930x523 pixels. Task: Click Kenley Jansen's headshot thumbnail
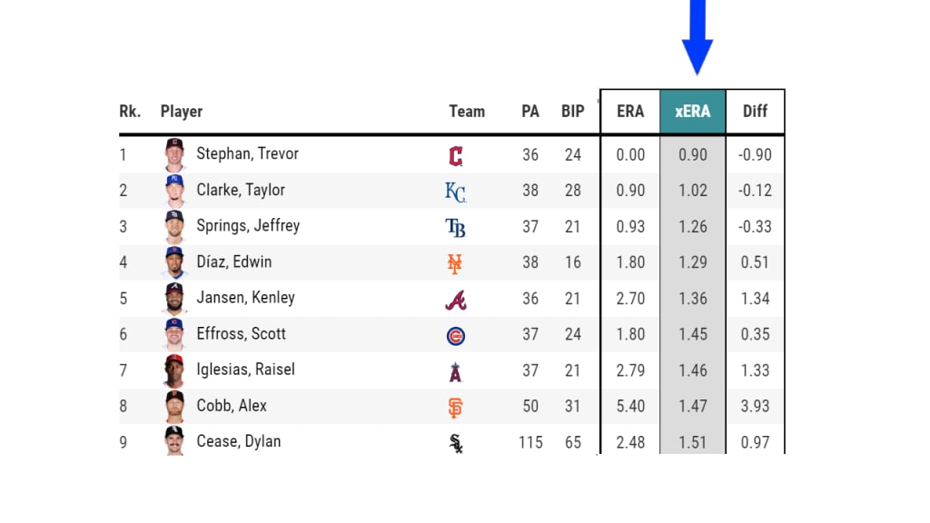click(174, 299)
